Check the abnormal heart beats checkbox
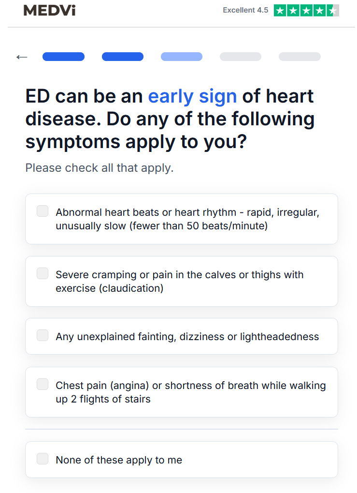Image resolution: width=357 pixels, height=493 pixels. 43,211
